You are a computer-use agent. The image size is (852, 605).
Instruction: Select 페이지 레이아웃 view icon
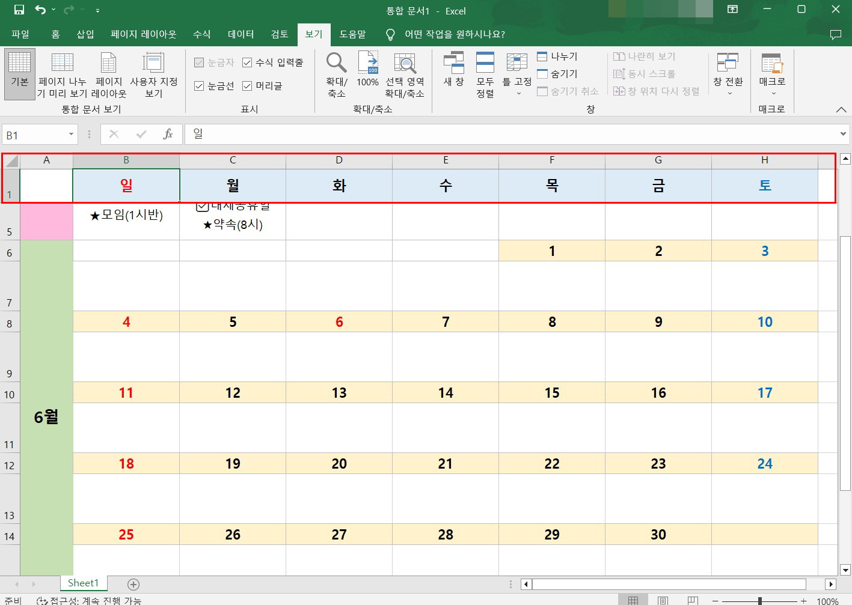coord(109,75)
